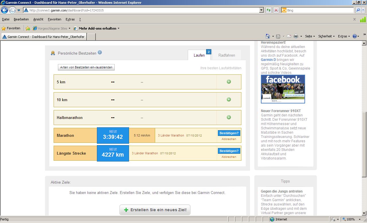Open the Bearbeiten menu
The width and height of the screenshot is (367, 223).
[21, 19]
